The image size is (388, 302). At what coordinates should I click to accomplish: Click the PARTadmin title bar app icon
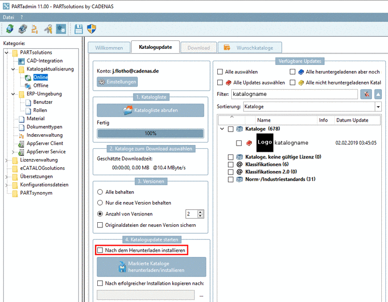coord(6,6)
